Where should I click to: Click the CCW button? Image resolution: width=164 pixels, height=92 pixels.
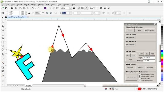pyautogui.click(x=141, y=54)
